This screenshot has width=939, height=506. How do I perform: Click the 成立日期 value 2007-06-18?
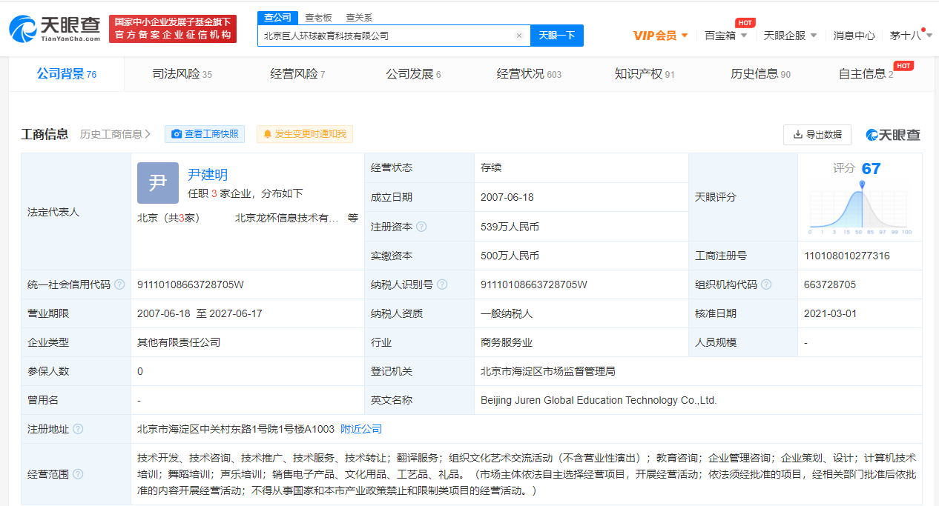tap(507, 197)
